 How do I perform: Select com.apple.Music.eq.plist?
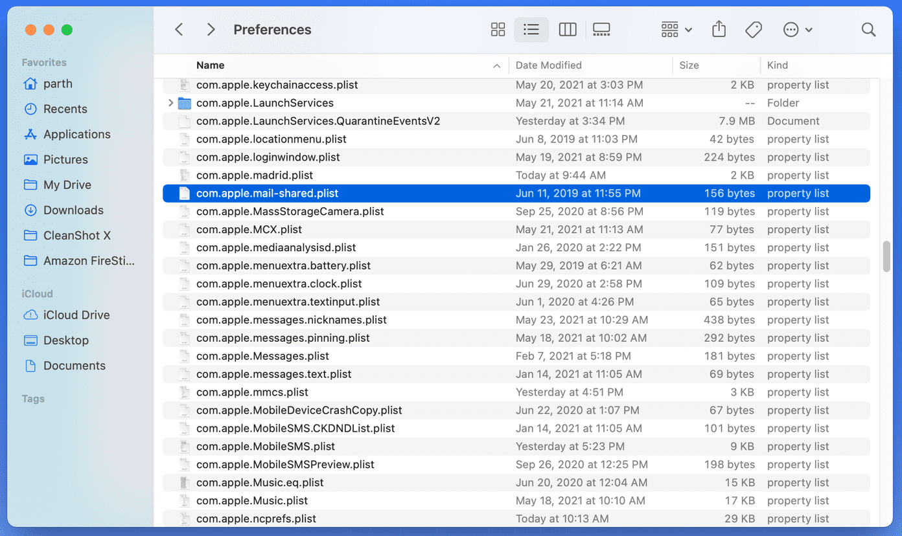516,484
